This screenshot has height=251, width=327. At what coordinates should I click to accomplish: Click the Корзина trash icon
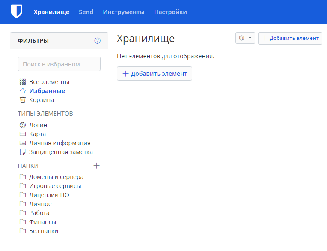[23, 100]
